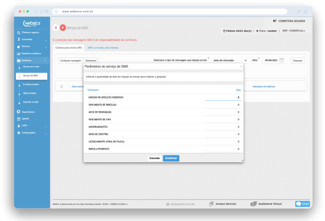Image resolution: width=325 pixels, height=221 pixels.
Task: Close the Parâmetros do serviço de SMS dialog
Action: pos(240,67)
